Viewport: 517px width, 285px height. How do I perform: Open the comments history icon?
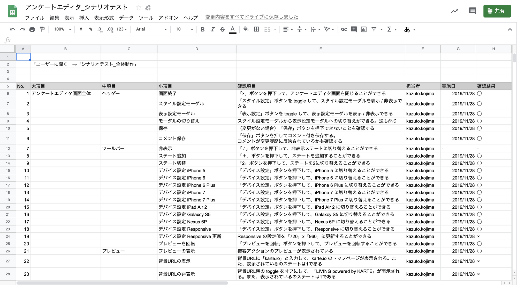point(472,11)
